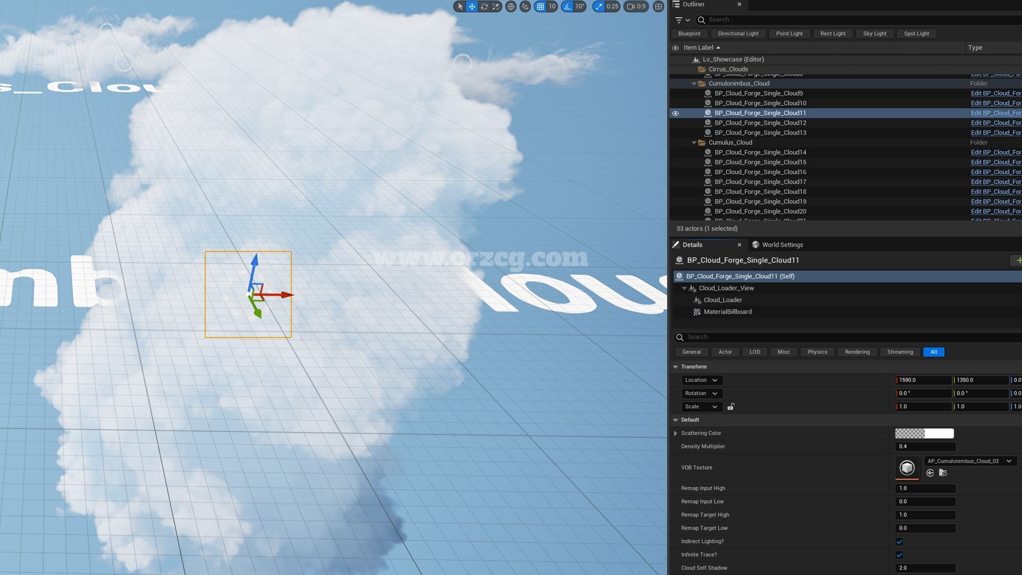Apply Directional Light filter
The width and height of the screenshot is (1022, 575).
click(738, 34)
